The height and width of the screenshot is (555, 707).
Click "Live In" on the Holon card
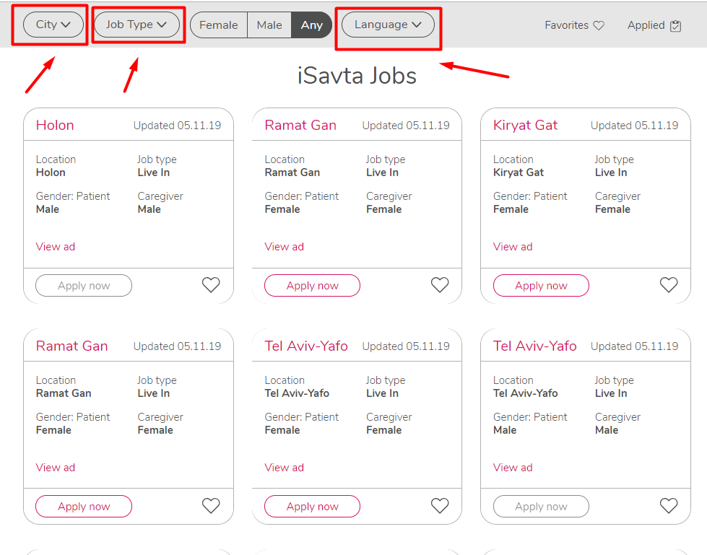pos(154,172)
